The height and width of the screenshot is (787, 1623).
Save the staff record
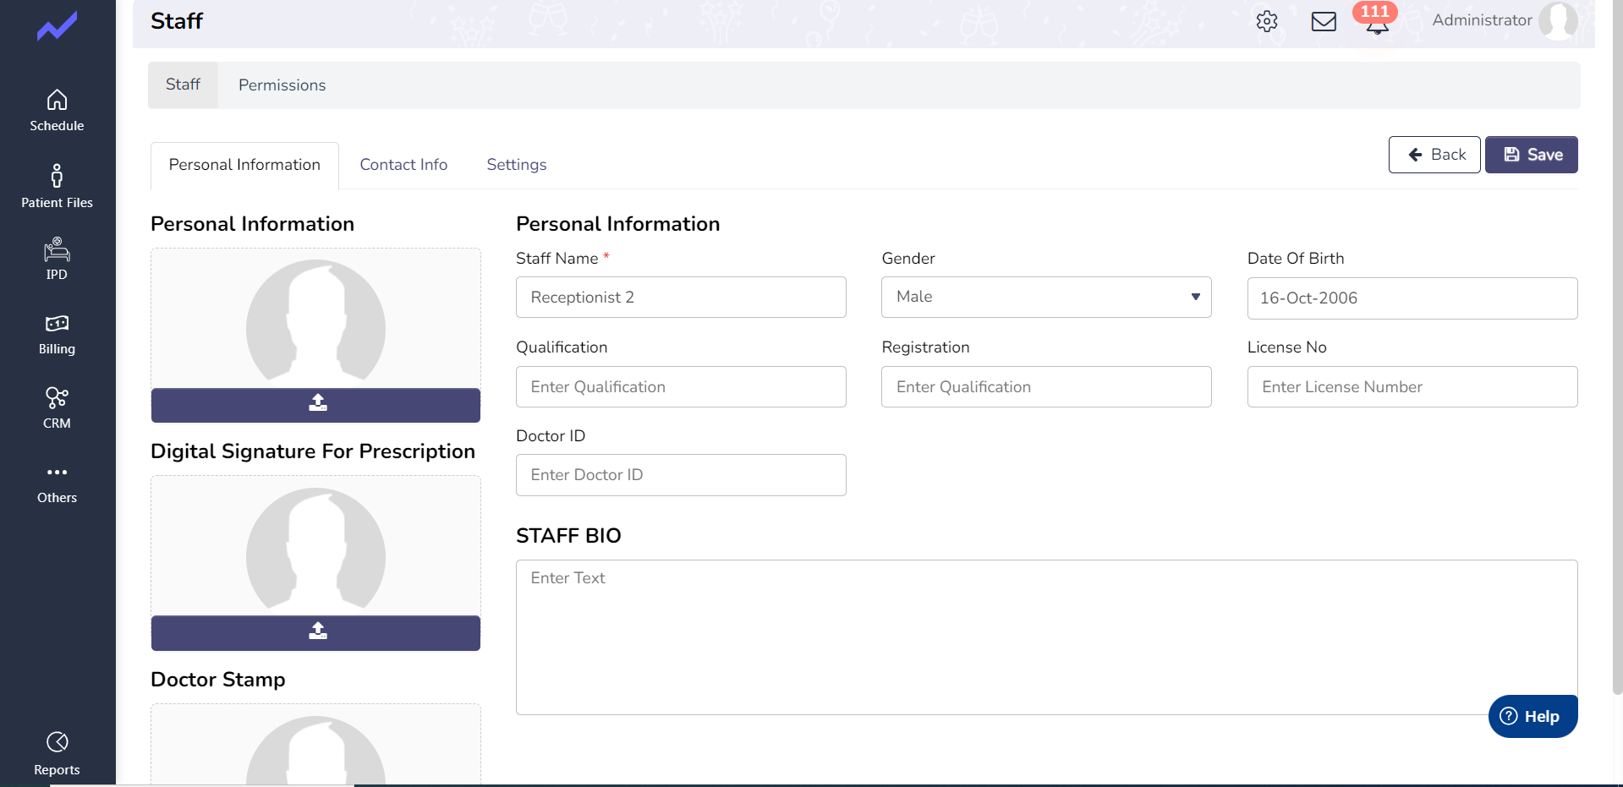click(x=1531, y=155)
